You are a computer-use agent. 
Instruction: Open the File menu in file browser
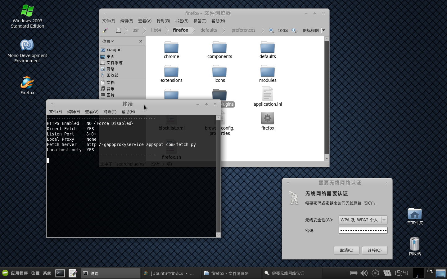pyautogui.click(x=109, y=21)
